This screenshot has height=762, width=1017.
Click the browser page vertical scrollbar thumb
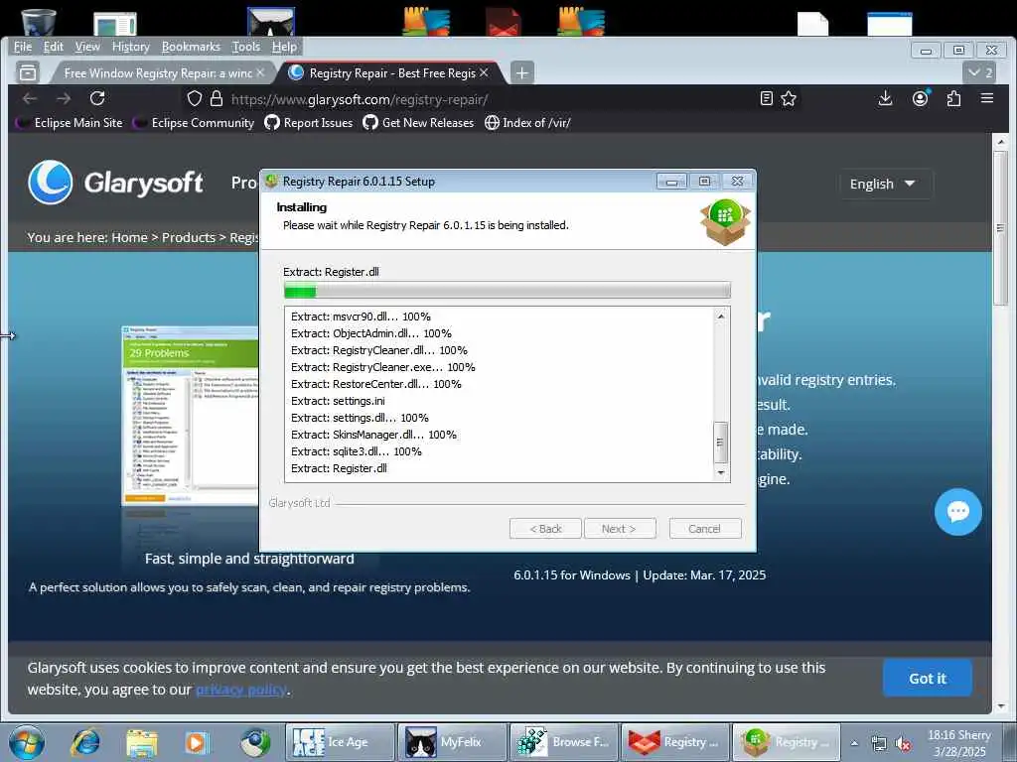[1000, 228]
